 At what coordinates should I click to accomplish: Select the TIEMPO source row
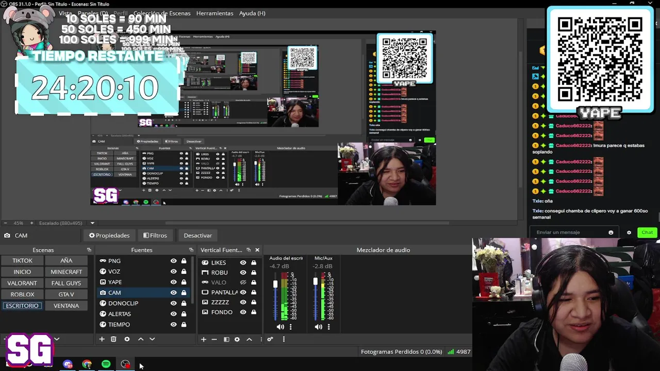pos(143,325)
